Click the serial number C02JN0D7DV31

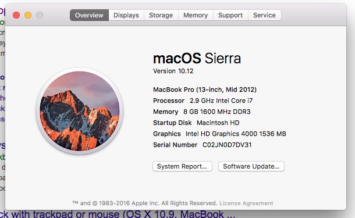(227, 145)
